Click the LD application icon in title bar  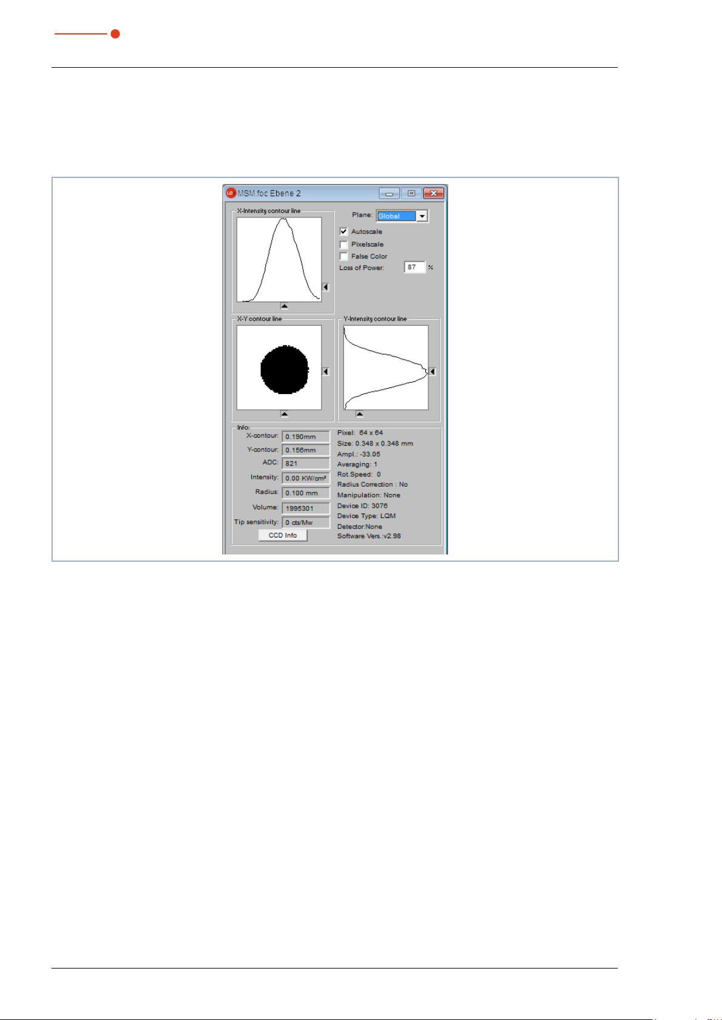(x=230, y=193)
